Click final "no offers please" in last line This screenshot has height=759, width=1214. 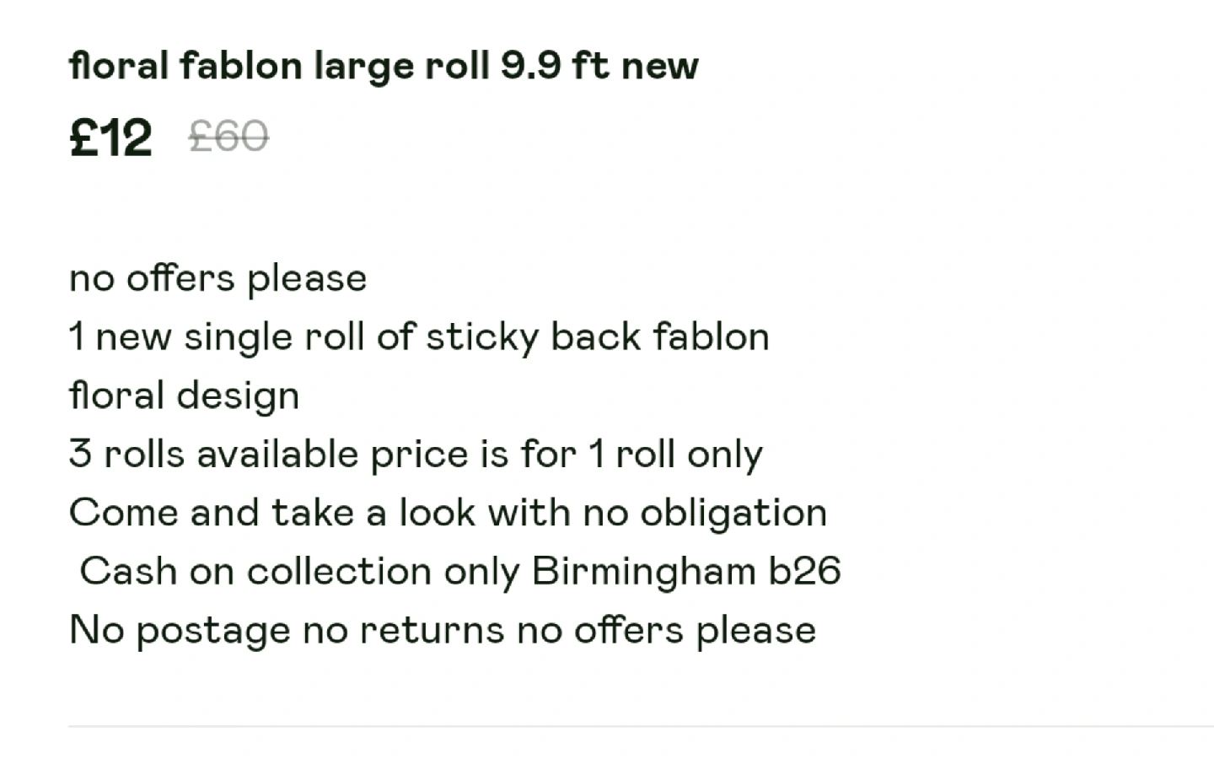(666, 630)
